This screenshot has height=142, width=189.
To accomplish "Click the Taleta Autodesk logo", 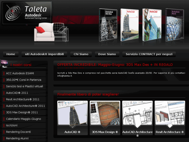I will [27, 13].
